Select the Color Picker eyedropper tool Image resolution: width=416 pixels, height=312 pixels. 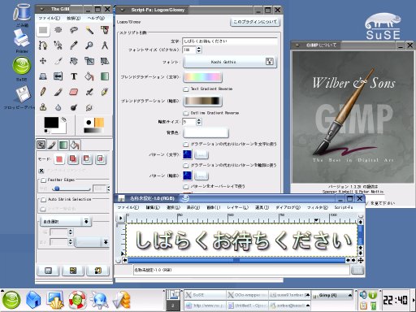pos(74,45)
